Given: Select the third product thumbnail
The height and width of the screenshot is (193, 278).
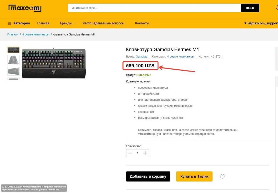Looking at the screenshot, I should (13, 71).
